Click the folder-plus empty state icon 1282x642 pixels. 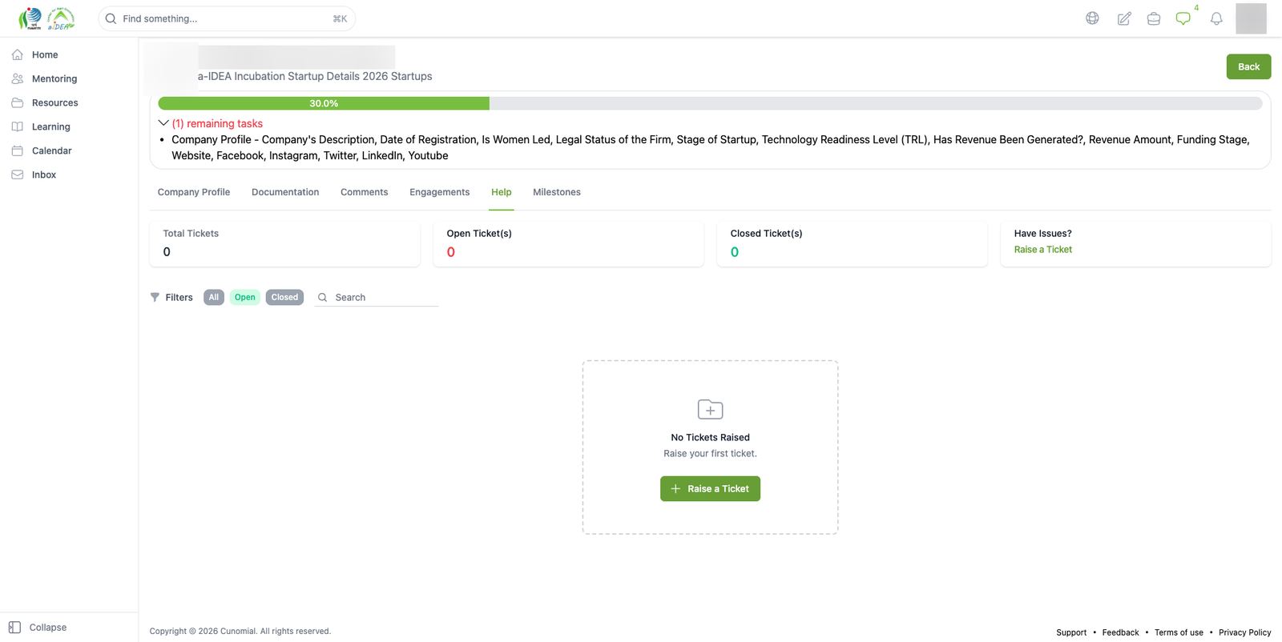click(710, 409)
